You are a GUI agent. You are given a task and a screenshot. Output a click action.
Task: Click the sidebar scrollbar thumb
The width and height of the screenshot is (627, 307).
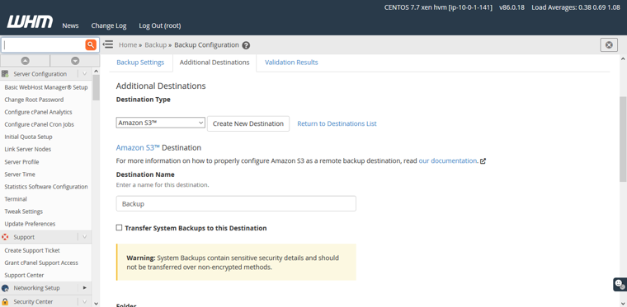tap(96, 87)
